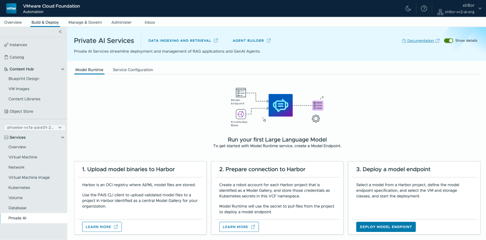Click the purple checklist icon in the diagram
The image size is (486, 240).
(x=318, y=106)
